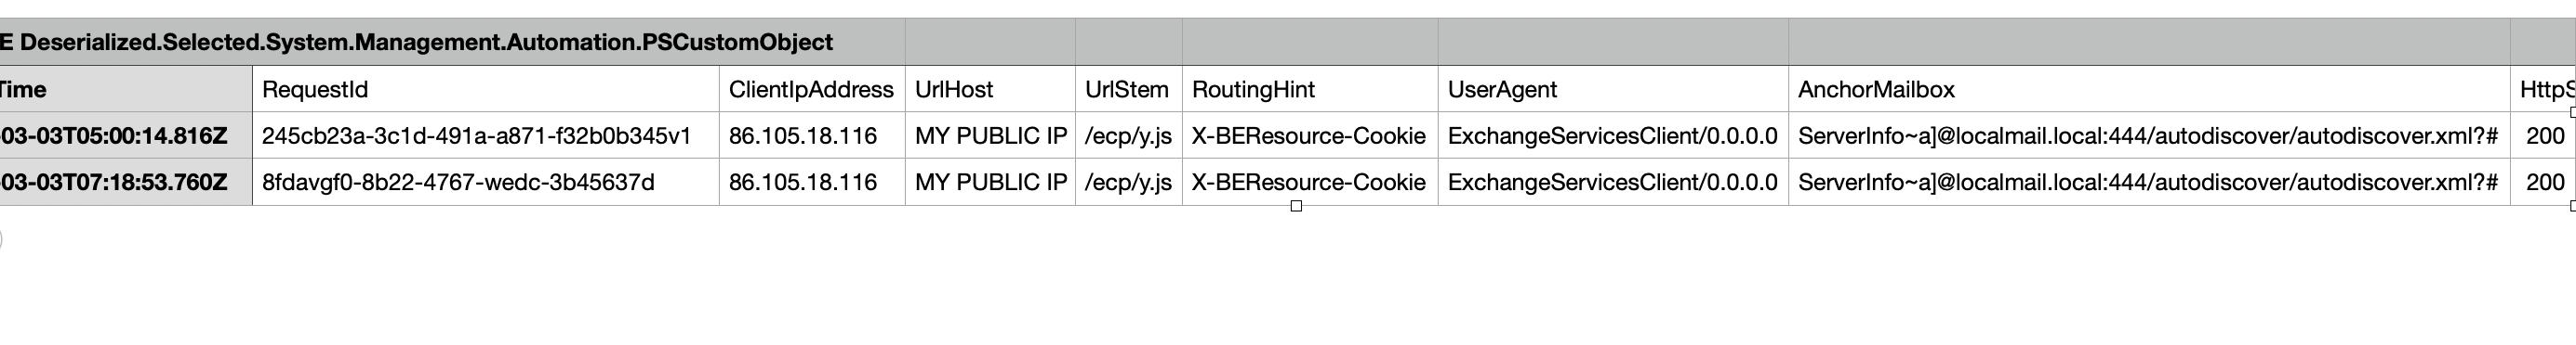Select the title cell with PSCustomObject text

click(x=452, y=43)
